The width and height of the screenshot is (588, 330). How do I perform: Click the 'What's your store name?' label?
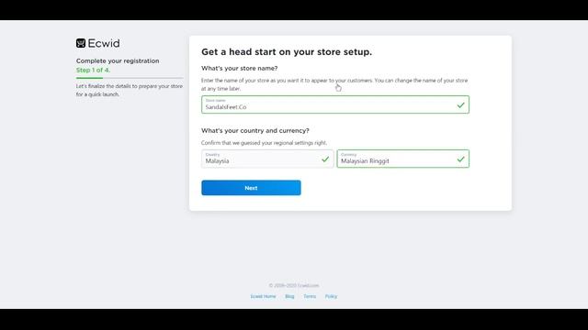pos(239,68)
